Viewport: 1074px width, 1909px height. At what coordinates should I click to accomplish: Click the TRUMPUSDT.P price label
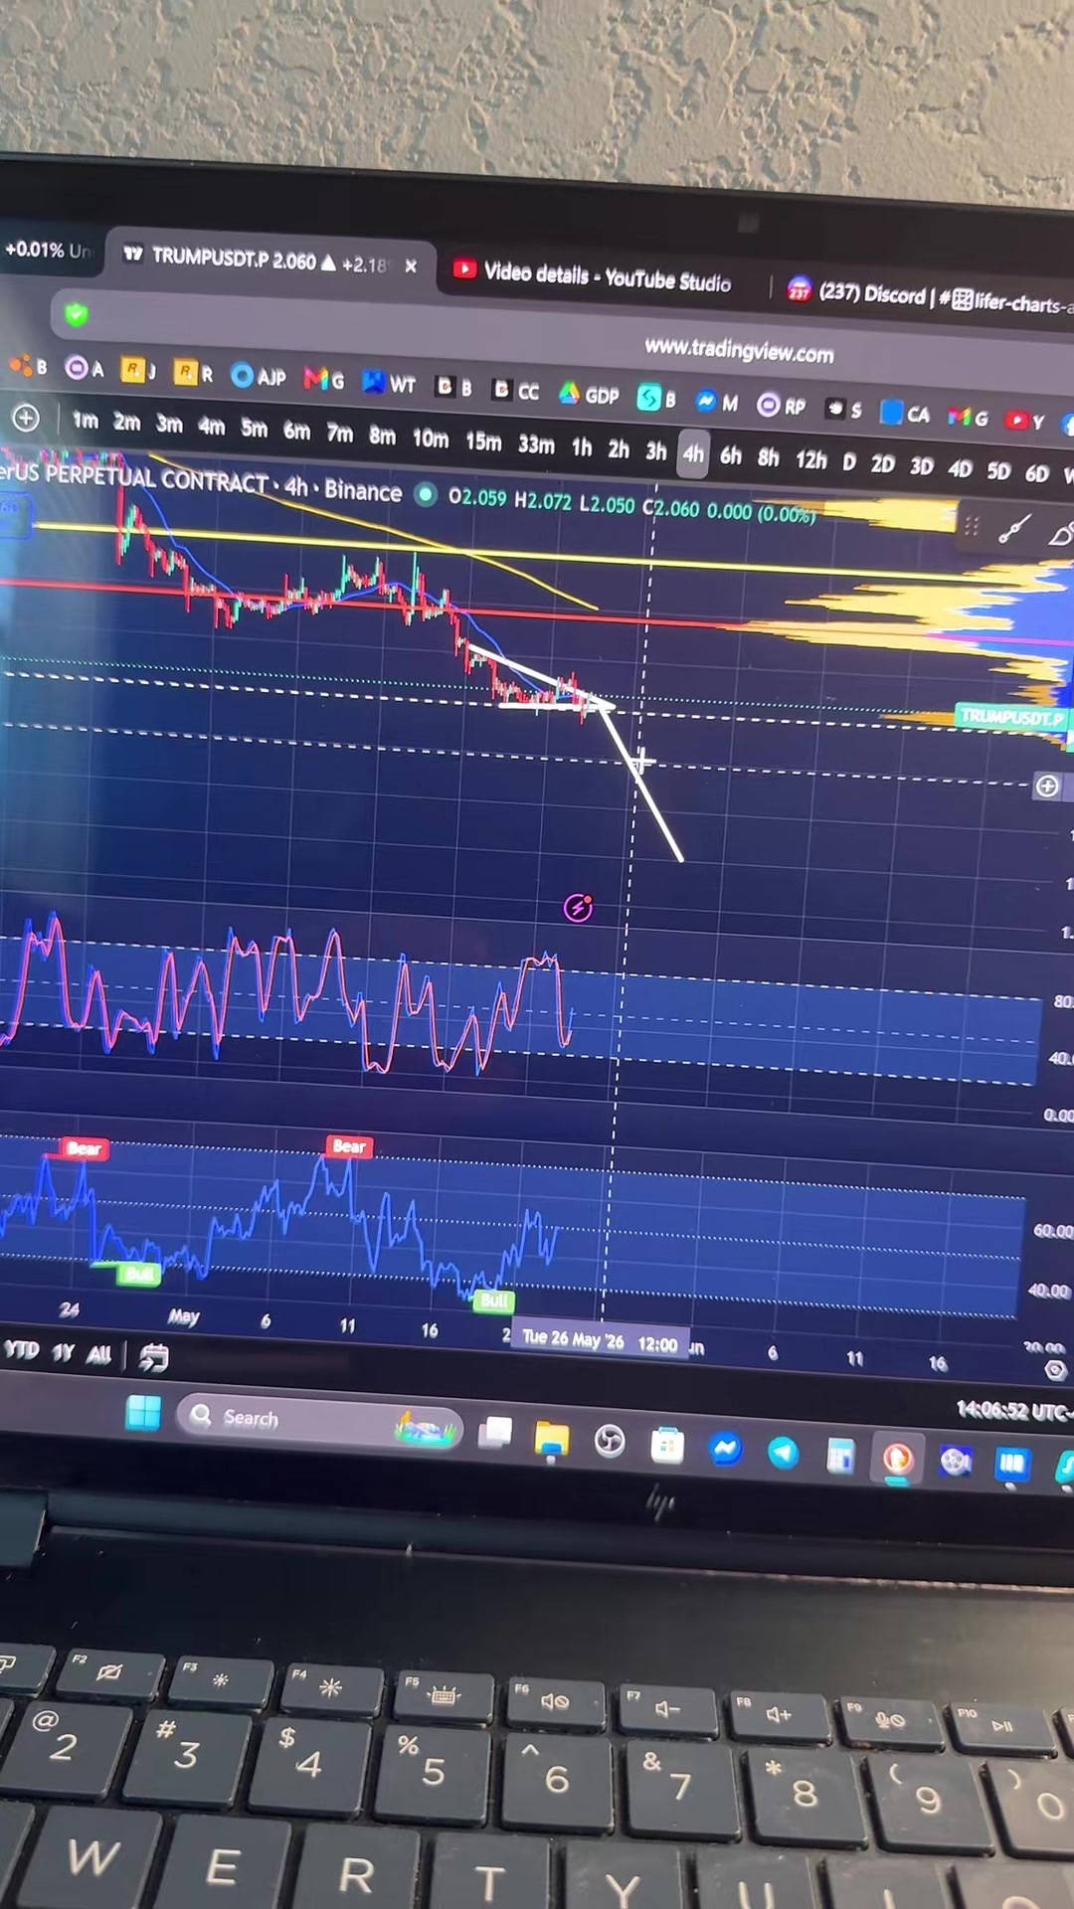[x=1011, y=717]
